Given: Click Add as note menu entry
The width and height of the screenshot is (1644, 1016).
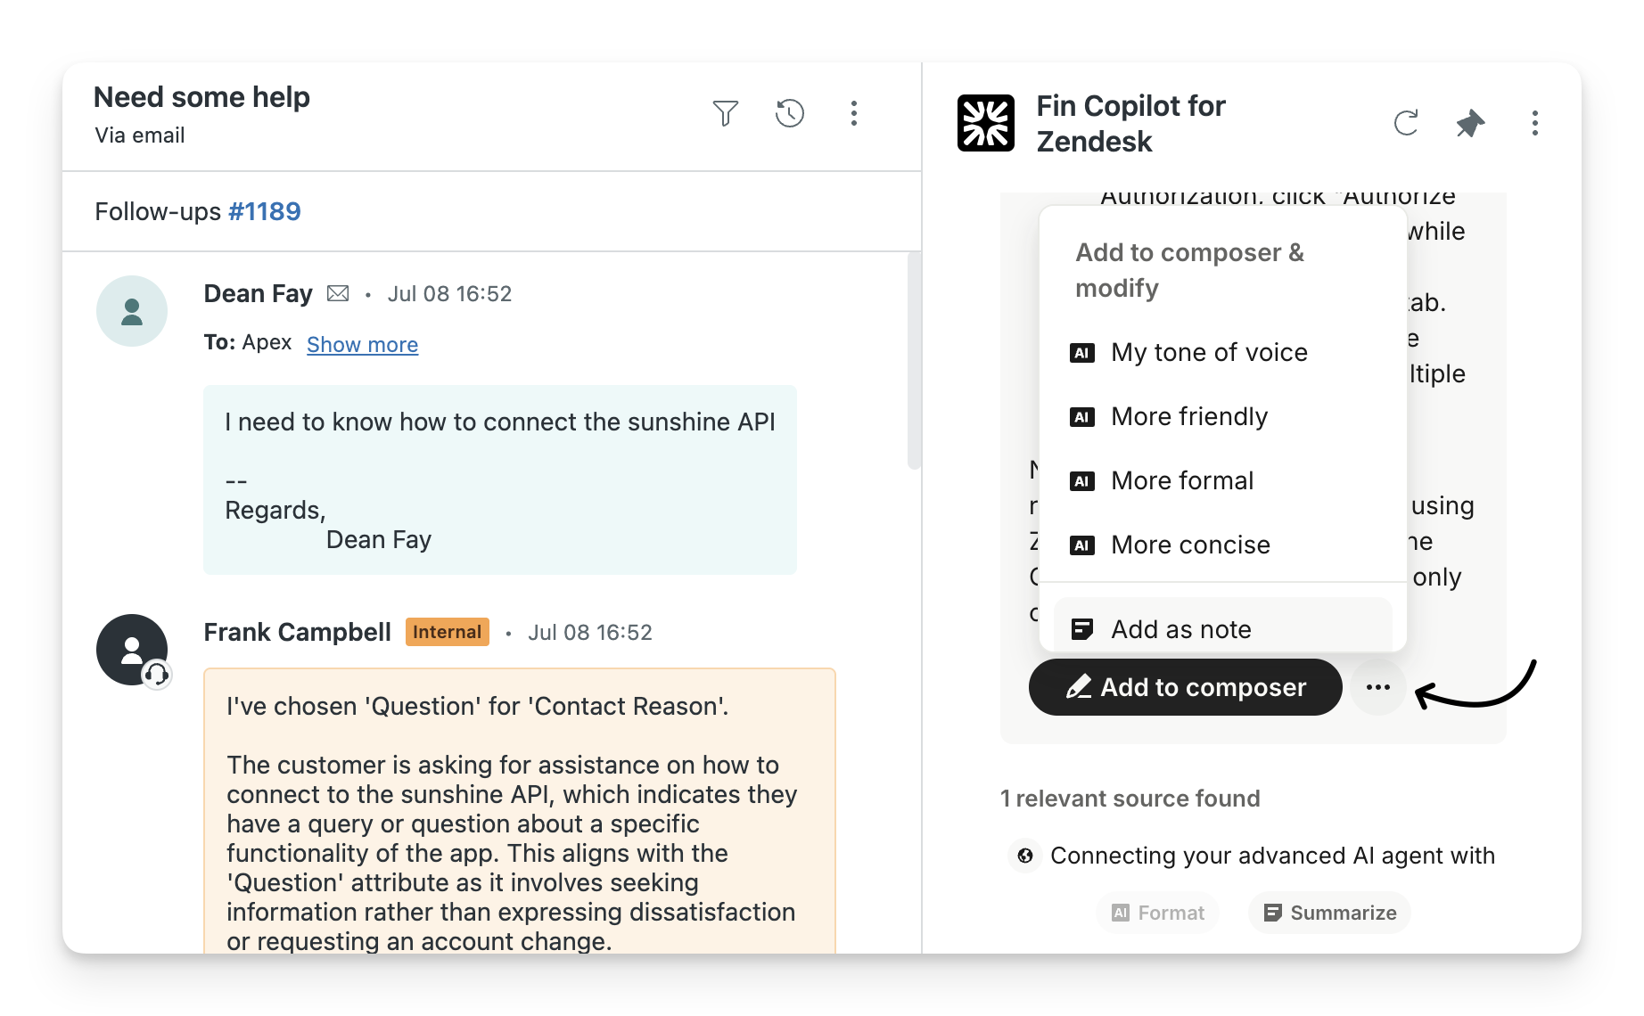Looking at the screenshot, I should click(x=1180, y=629).
